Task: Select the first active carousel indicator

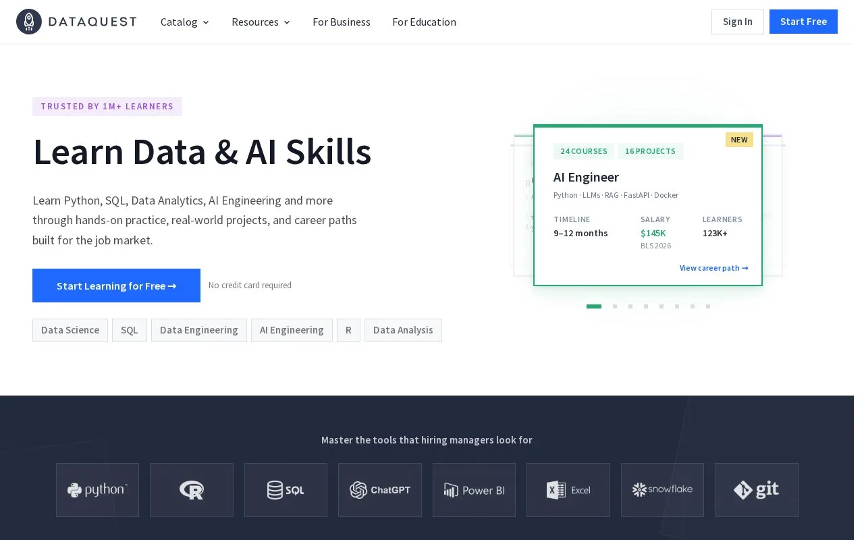Action: point(594,306)
